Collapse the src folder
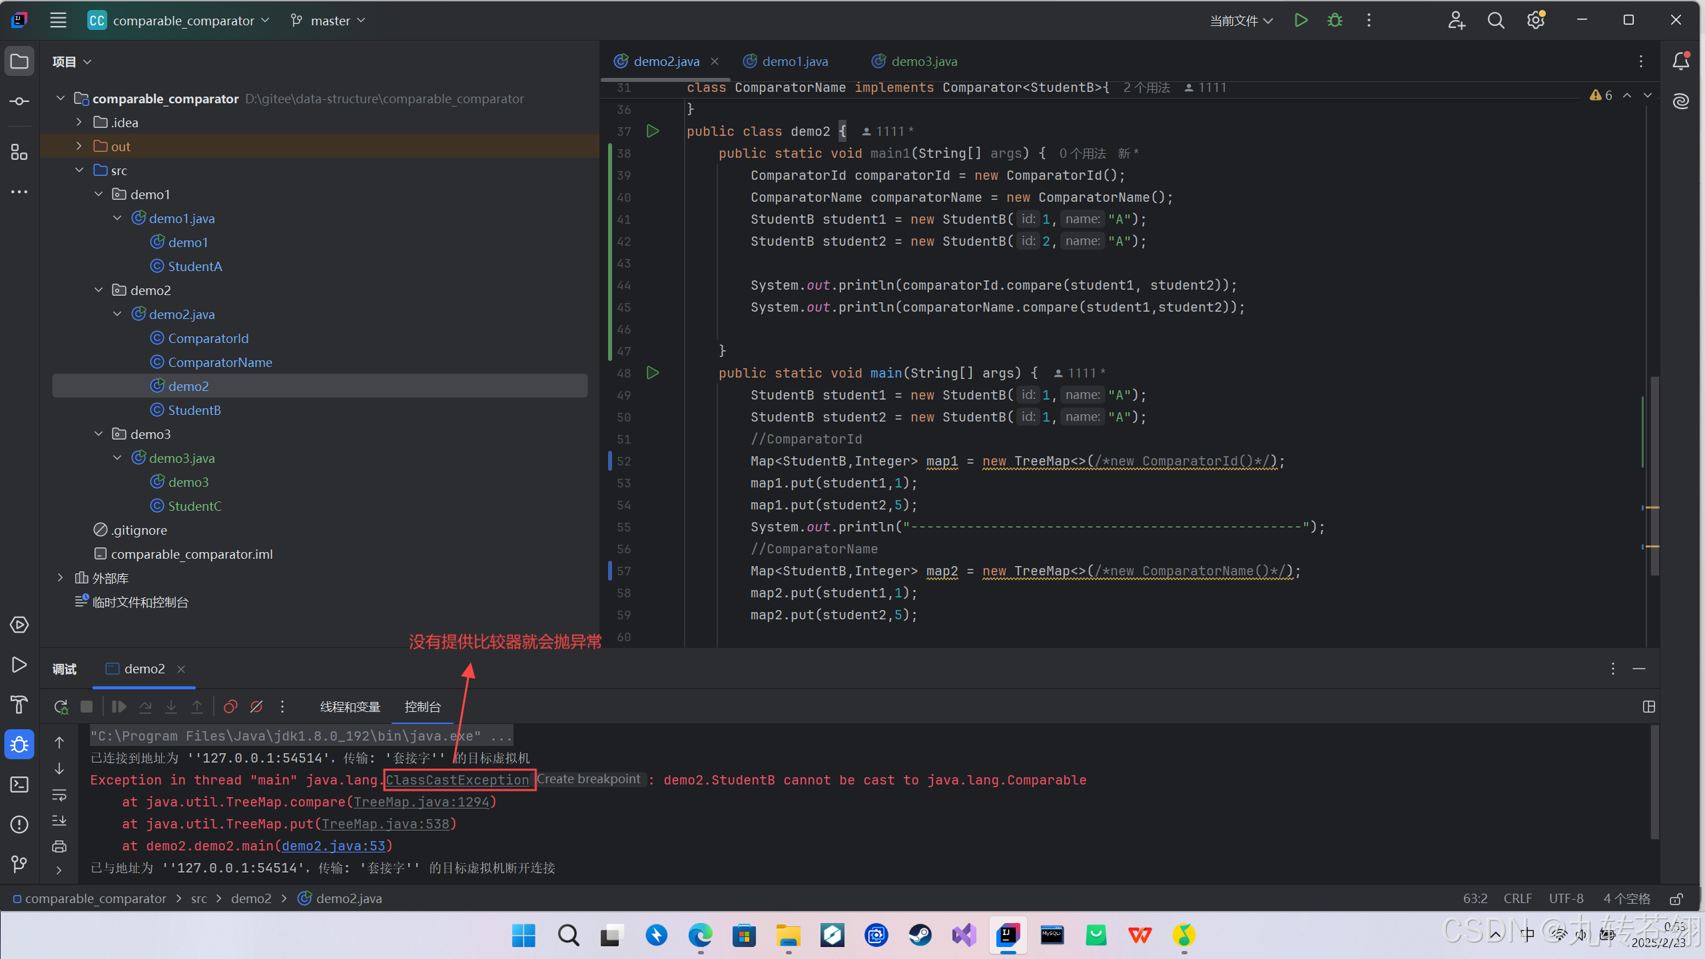The height and width of the screenshot is (959, 1705). tap(79, 170)
